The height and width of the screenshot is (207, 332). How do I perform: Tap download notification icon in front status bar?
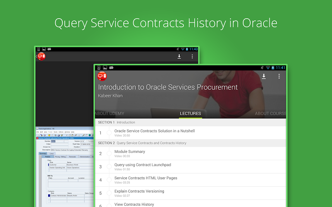99,67
